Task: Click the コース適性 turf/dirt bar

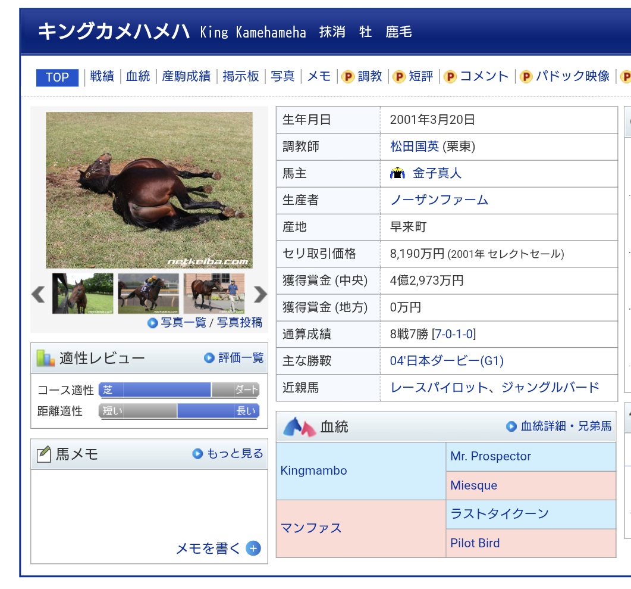Action: (179, 390)
